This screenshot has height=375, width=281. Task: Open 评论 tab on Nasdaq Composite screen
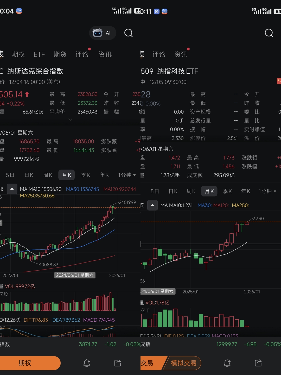[82, 54]
